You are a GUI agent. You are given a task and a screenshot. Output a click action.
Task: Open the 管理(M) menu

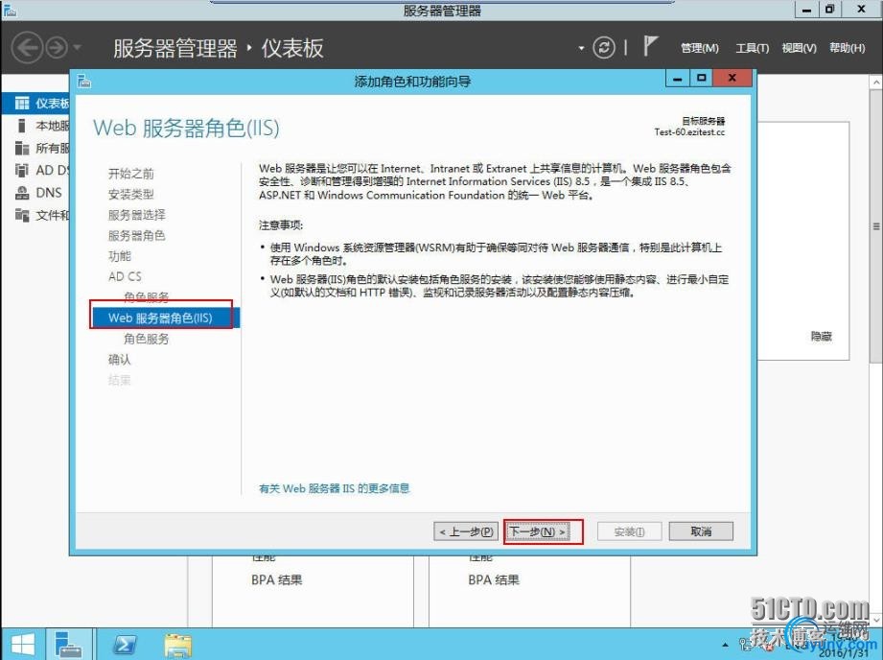pyautogui.click(x=700, y=49)
